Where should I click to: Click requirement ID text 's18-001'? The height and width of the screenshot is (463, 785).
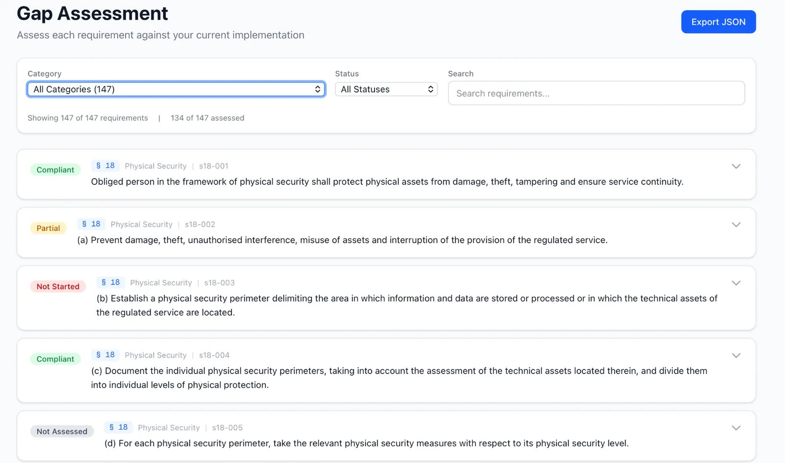pos(214,166)
